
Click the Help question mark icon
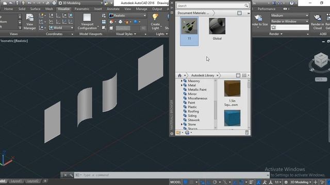pyautogui.click(x=291, y=3)
